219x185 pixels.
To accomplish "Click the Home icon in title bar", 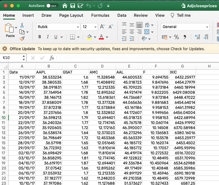I will pos(65,6).
